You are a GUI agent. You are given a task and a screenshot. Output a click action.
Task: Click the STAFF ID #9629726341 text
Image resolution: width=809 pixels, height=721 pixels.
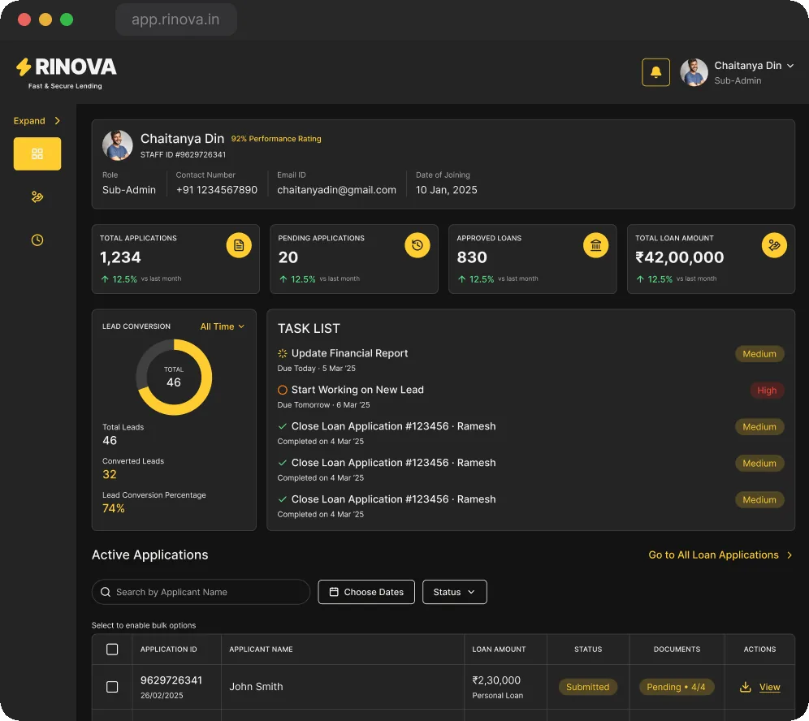tap(183, 155)
